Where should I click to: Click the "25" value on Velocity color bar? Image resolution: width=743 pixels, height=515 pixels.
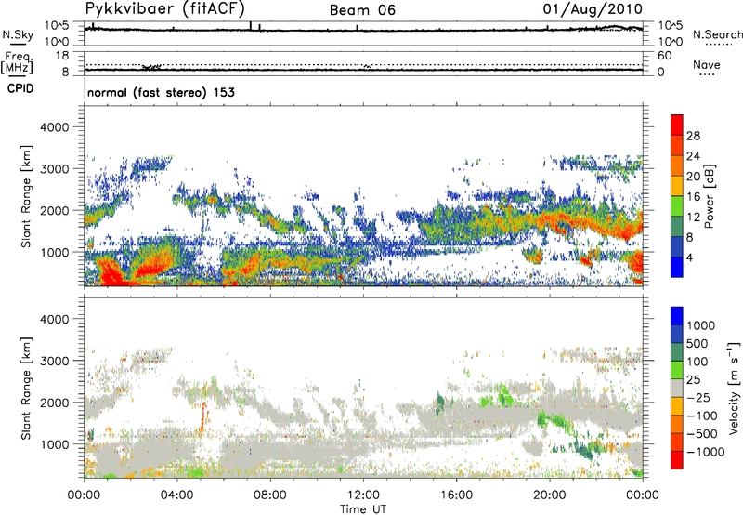point(695,379)
